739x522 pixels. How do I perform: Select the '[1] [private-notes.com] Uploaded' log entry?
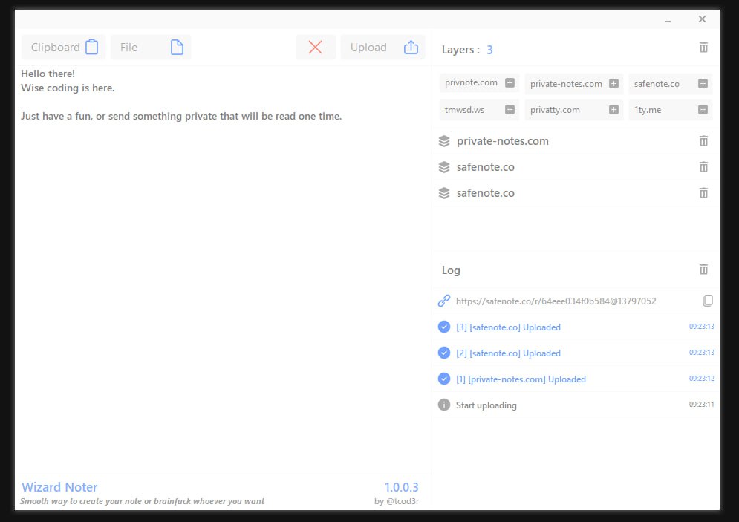[521, 379]
